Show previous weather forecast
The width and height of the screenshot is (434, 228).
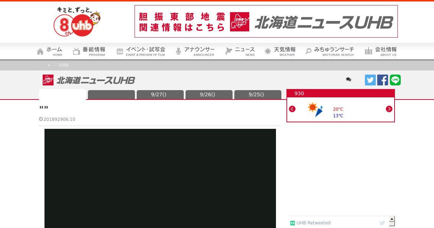click(x=292, y=109)
